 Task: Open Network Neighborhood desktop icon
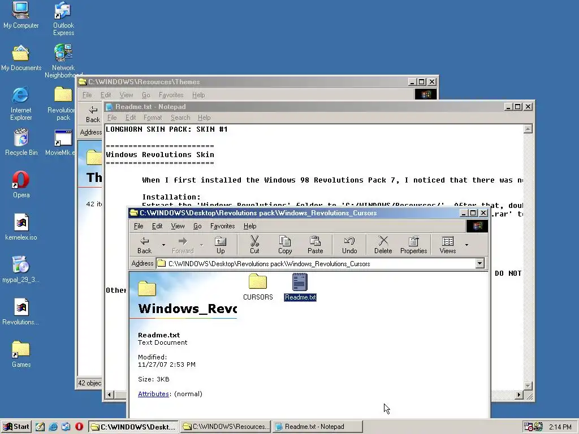[x=63, y=61]
